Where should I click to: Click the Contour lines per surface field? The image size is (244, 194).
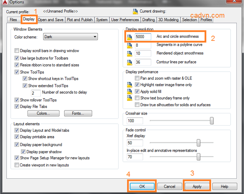pos(143,62)
